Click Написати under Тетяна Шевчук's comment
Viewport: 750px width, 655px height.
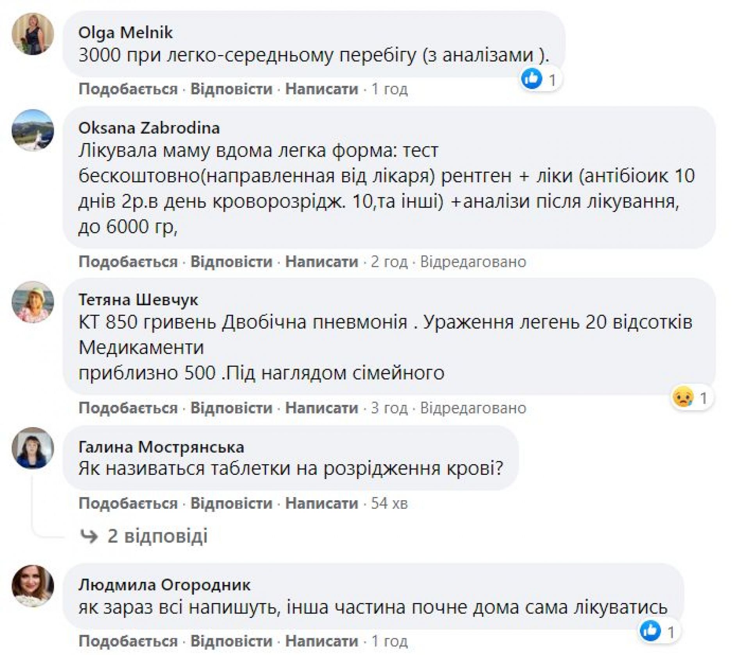coord(321,408)
